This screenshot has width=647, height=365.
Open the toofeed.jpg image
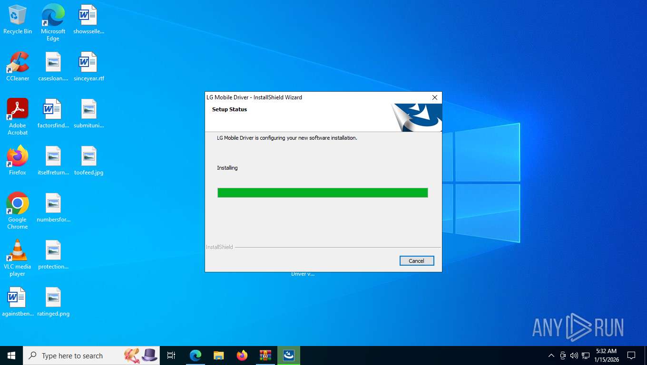point(88,161)
